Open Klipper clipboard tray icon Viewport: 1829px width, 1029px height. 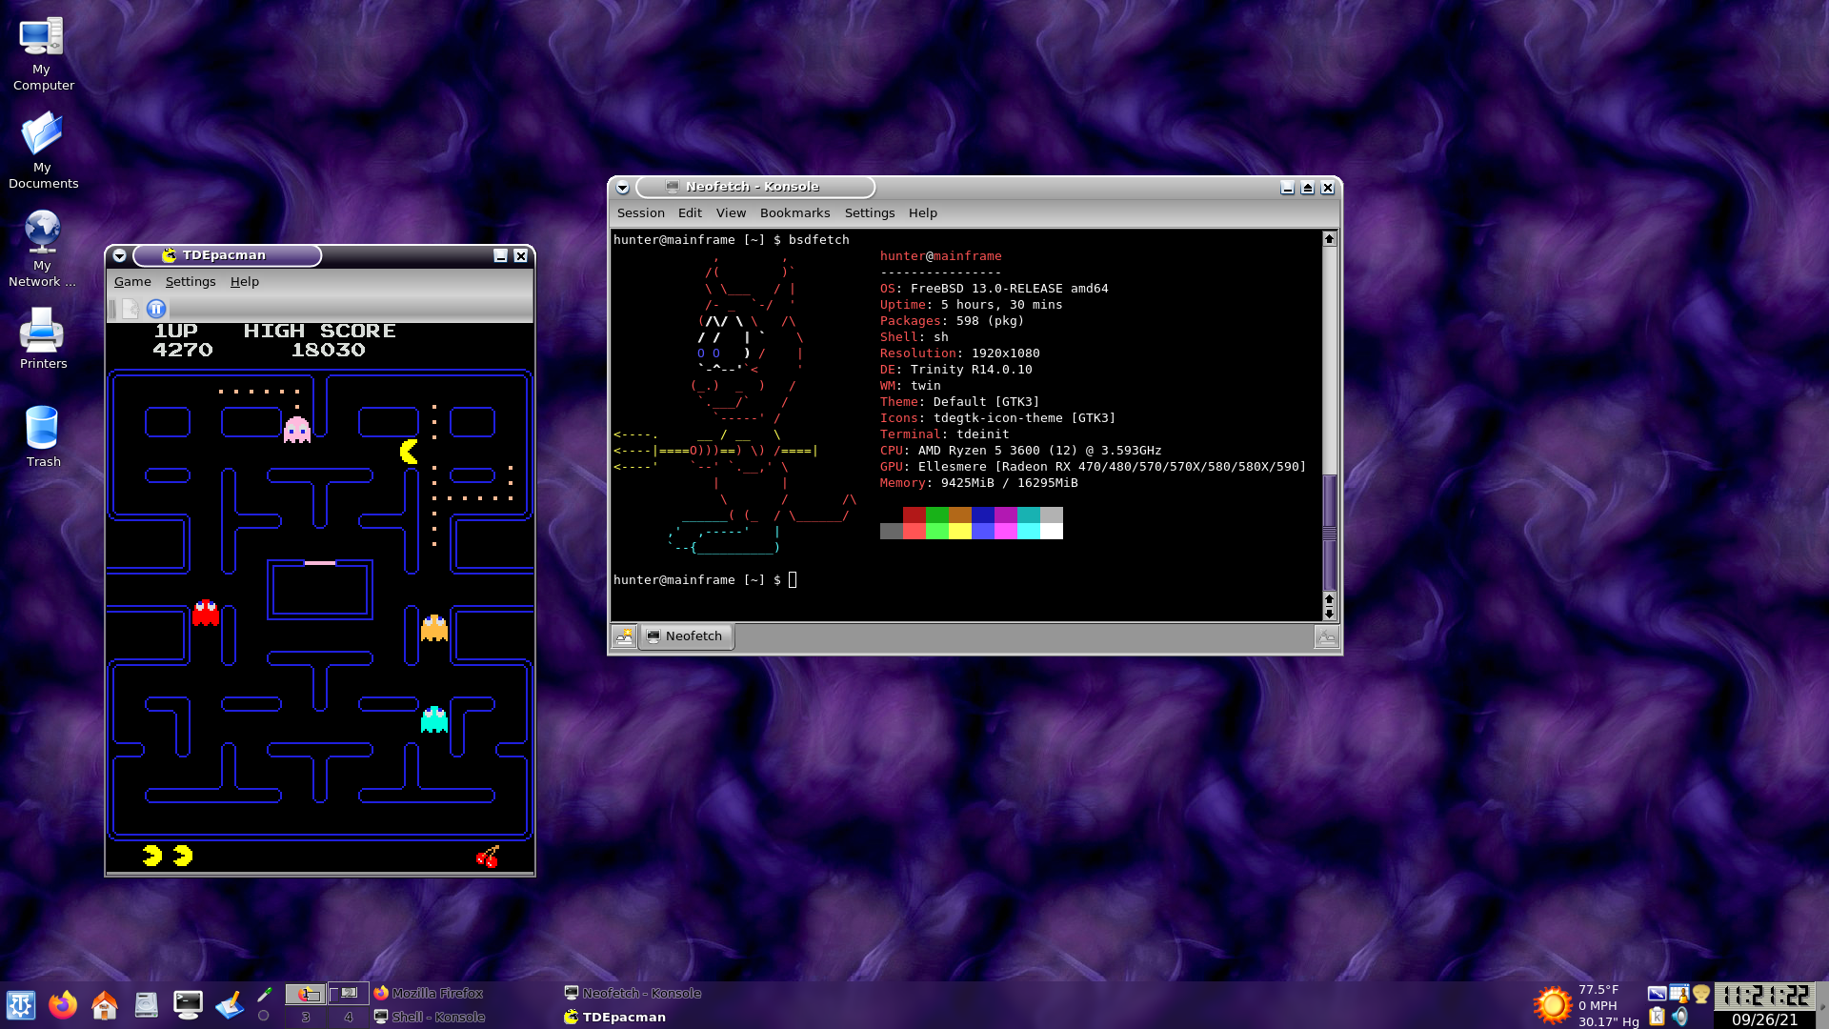(1657, 1017)
